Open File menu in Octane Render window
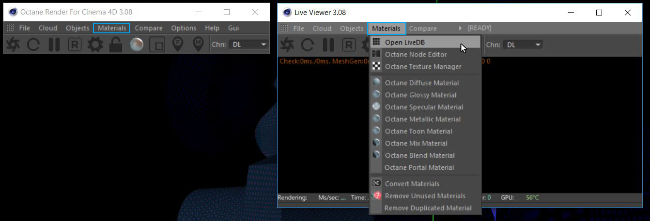 tap(25, 28)
